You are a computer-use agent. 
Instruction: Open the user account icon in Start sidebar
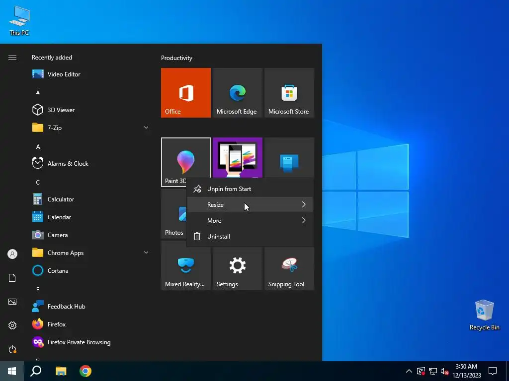point(12,254)
